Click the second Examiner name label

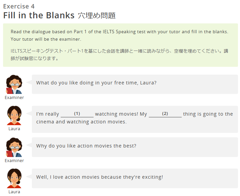click(x=14, y=161)
